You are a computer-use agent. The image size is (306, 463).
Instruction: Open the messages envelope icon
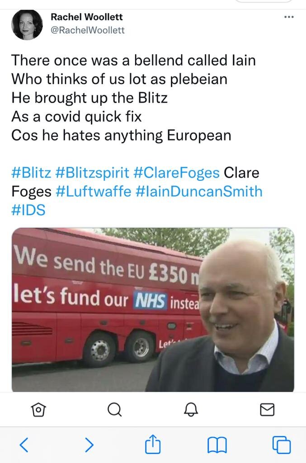coord(267,410)
